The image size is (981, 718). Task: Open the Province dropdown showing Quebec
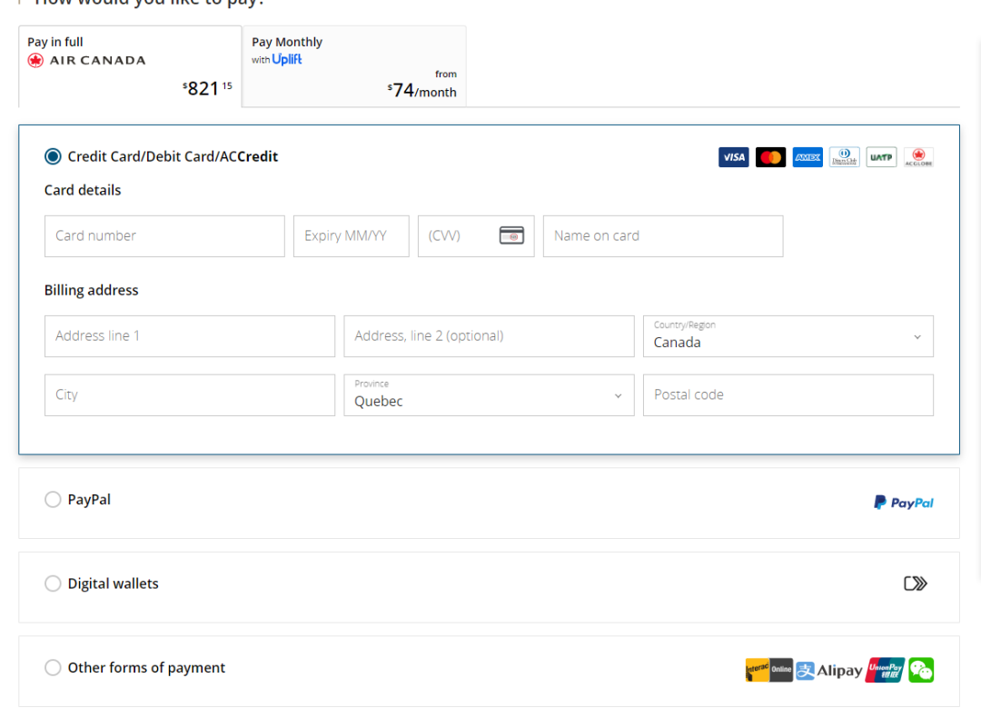(489, 395)
